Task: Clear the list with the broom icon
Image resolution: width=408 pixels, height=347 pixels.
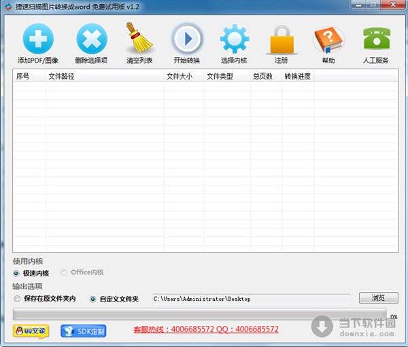Action: click(139, 37)
